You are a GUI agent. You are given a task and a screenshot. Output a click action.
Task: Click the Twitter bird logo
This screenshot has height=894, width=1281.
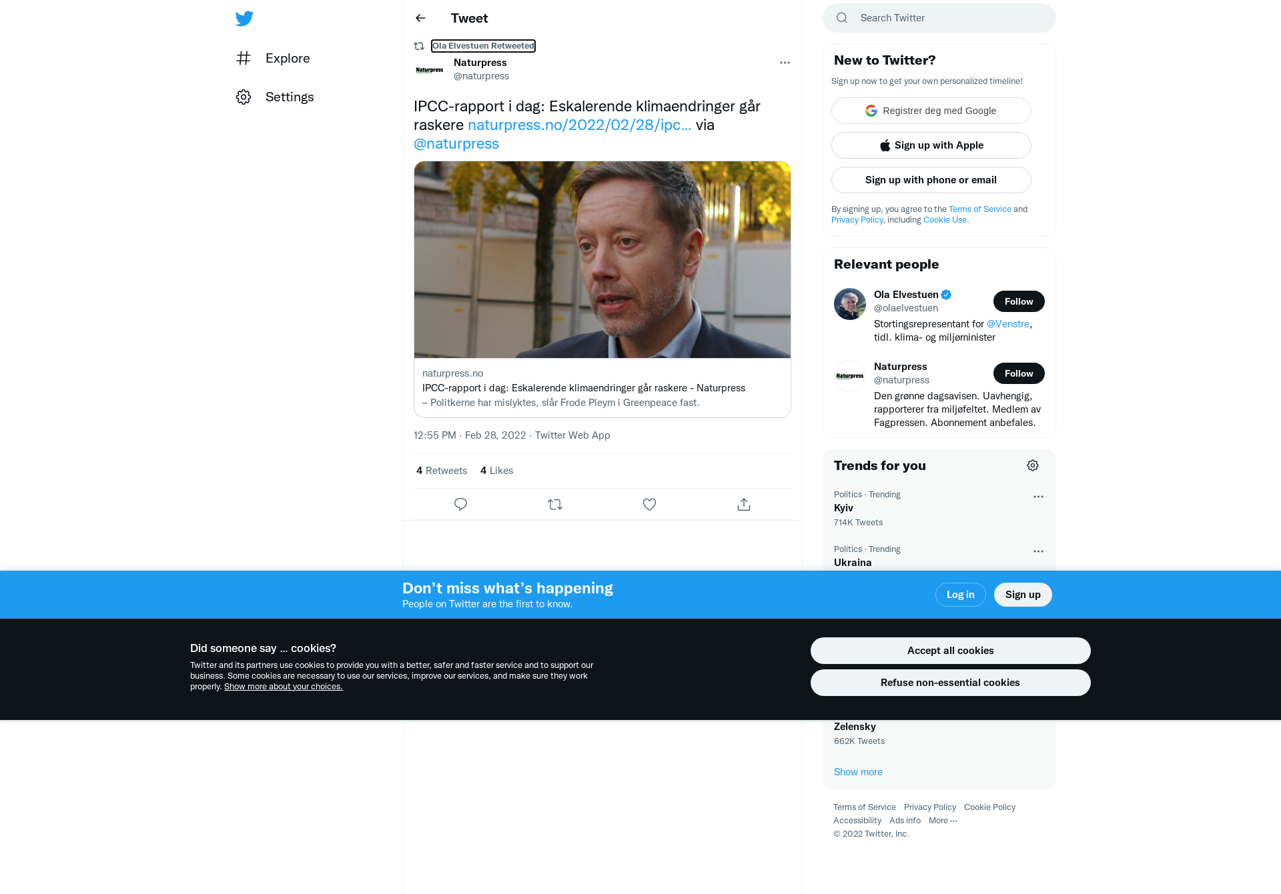click(x=244, y=19)
